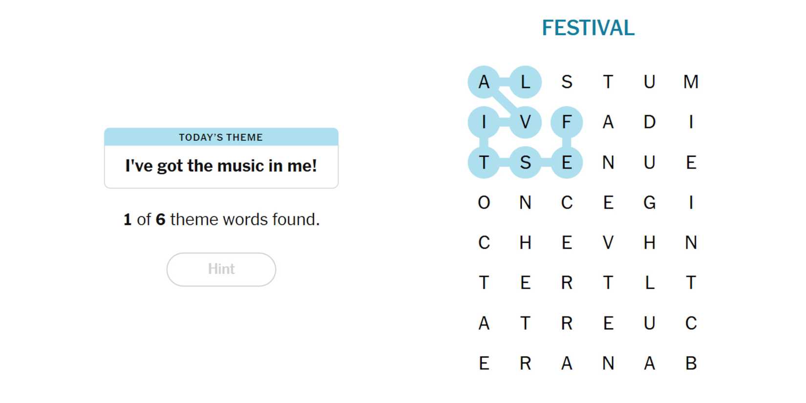Pick unhighlighted S in the top row
The image size is (806, 403).
pos(566,82)
